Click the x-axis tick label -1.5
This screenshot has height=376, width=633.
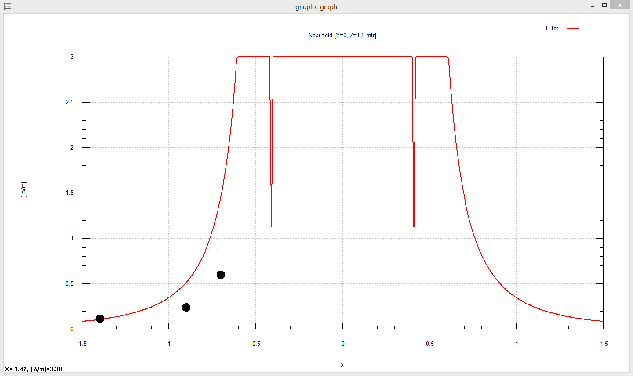point(82,344)
